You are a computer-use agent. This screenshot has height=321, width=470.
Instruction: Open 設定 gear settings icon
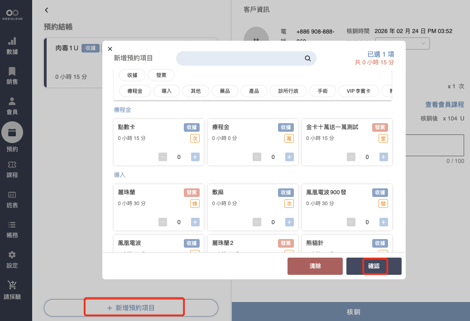pyautogui.click(x=12, y=255)
